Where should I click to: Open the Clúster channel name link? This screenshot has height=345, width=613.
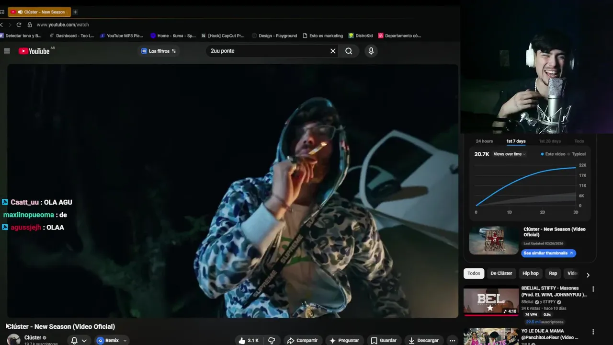33,338
